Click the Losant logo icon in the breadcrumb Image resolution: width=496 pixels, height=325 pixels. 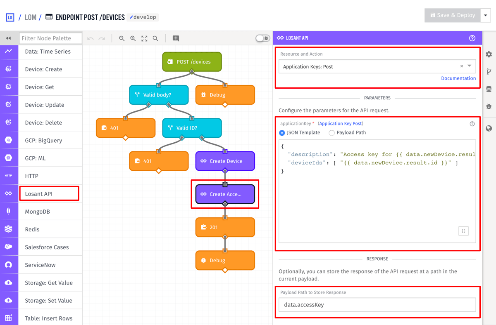click(10, 17)
